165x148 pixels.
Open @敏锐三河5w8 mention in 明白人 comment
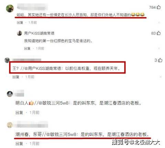[54, 103]
